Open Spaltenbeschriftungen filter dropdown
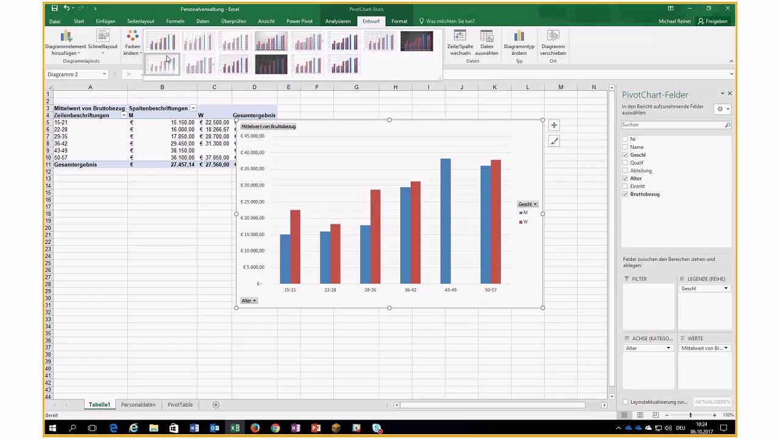The width and height of the screenshot is (780, 439). (193, 109)
